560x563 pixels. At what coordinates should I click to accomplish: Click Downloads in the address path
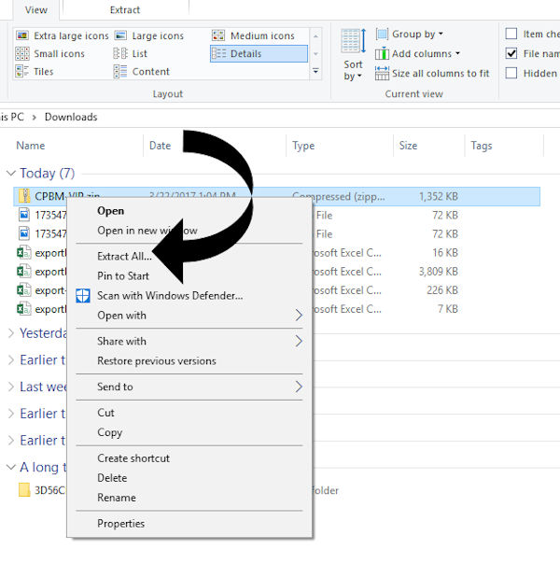pyautogui.click(x=71, y=117)
